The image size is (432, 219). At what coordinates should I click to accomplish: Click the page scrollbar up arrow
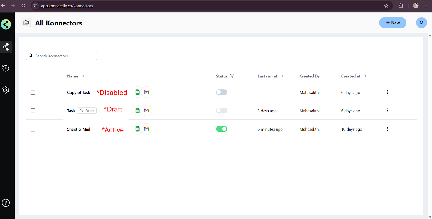click(x=430, y=35)
